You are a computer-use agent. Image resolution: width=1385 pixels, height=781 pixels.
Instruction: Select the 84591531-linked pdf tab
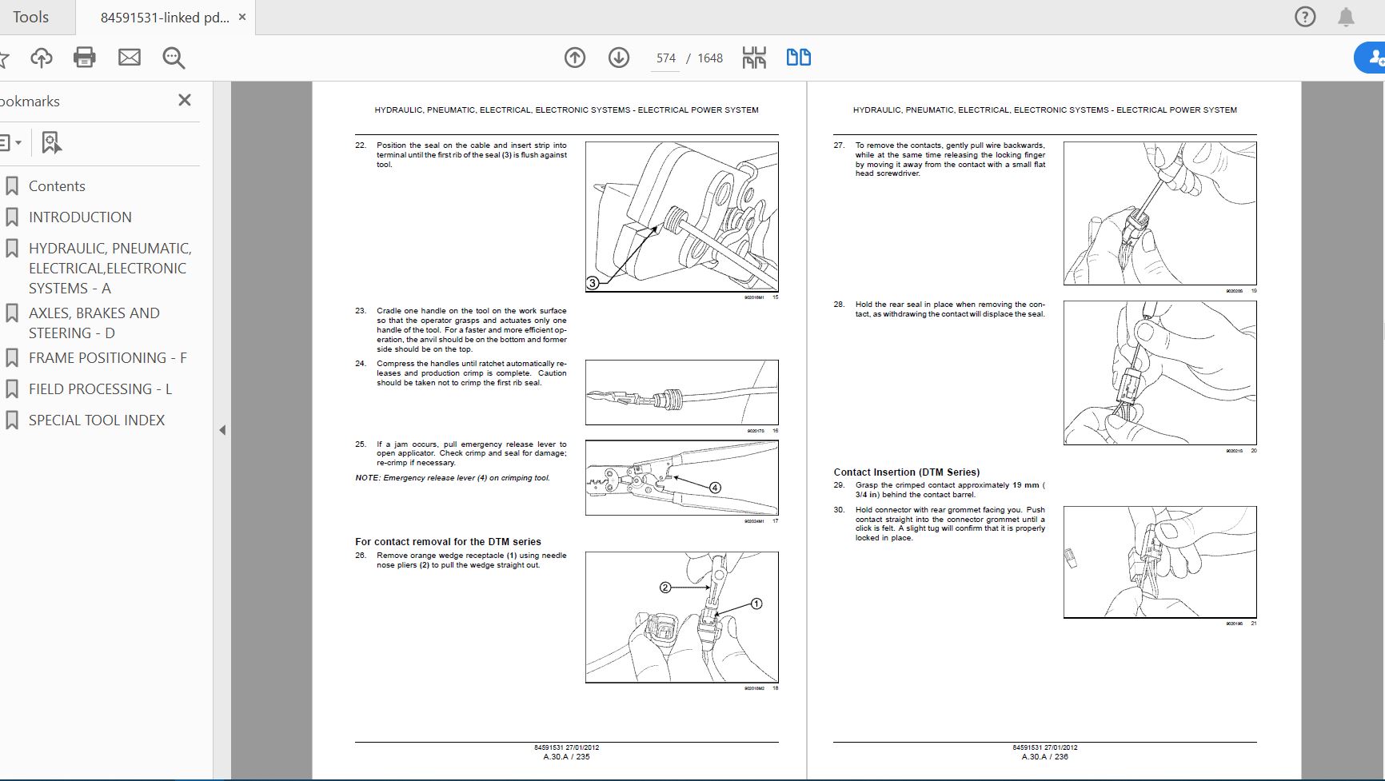click(160, 16)
